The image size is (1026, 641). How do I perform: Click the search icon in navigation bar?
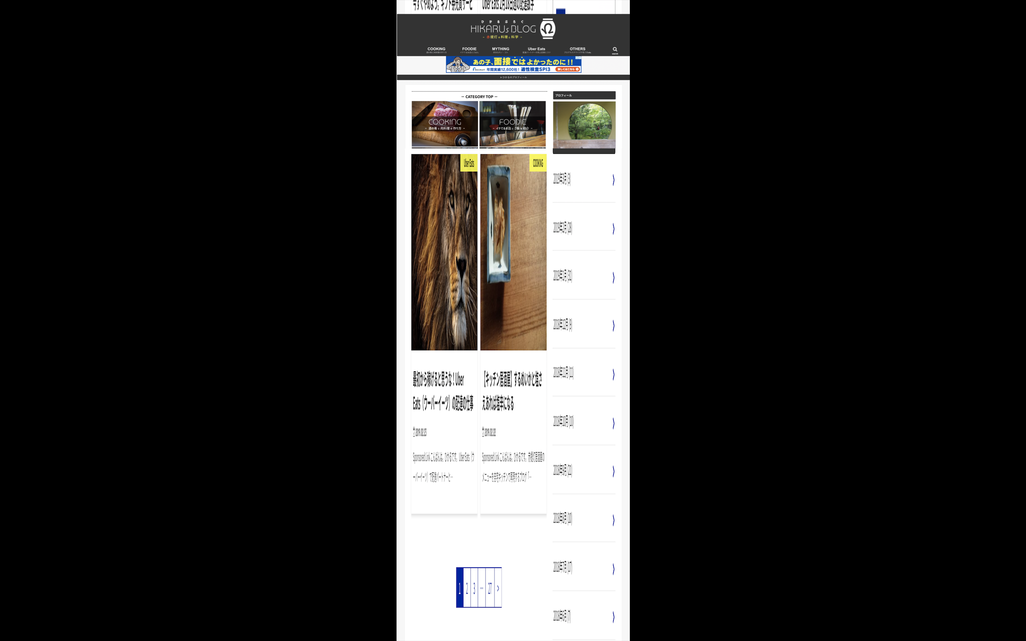[x=615, y=49]
